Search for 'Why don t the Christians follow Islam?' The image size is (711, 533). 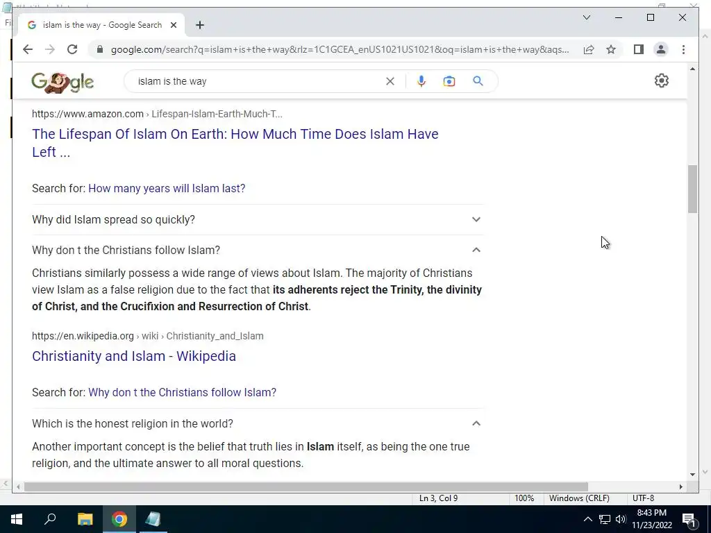click(x=182, y=393)
